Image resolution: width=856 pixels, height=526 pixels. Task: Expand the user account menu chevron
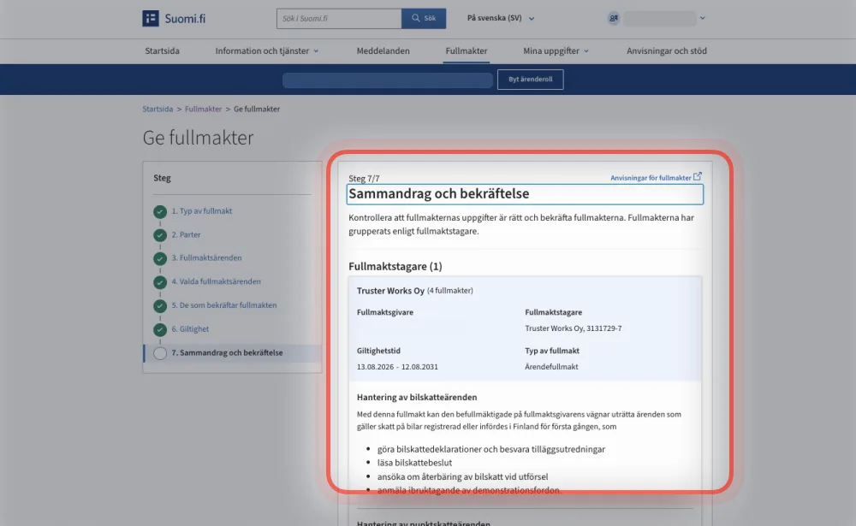click(703, 18)
